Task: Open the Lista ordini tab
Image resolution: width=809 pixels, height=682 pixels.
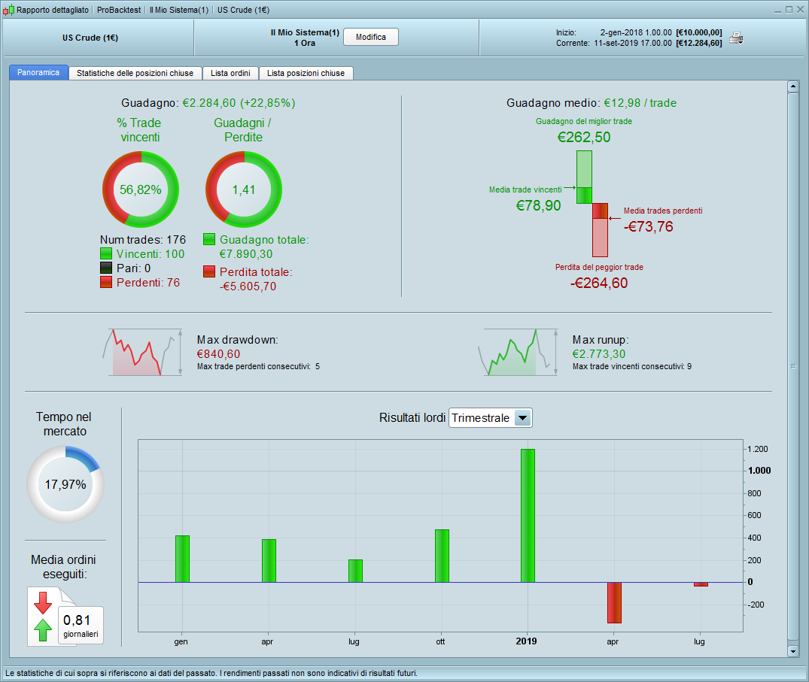Action: coord(230,73)
